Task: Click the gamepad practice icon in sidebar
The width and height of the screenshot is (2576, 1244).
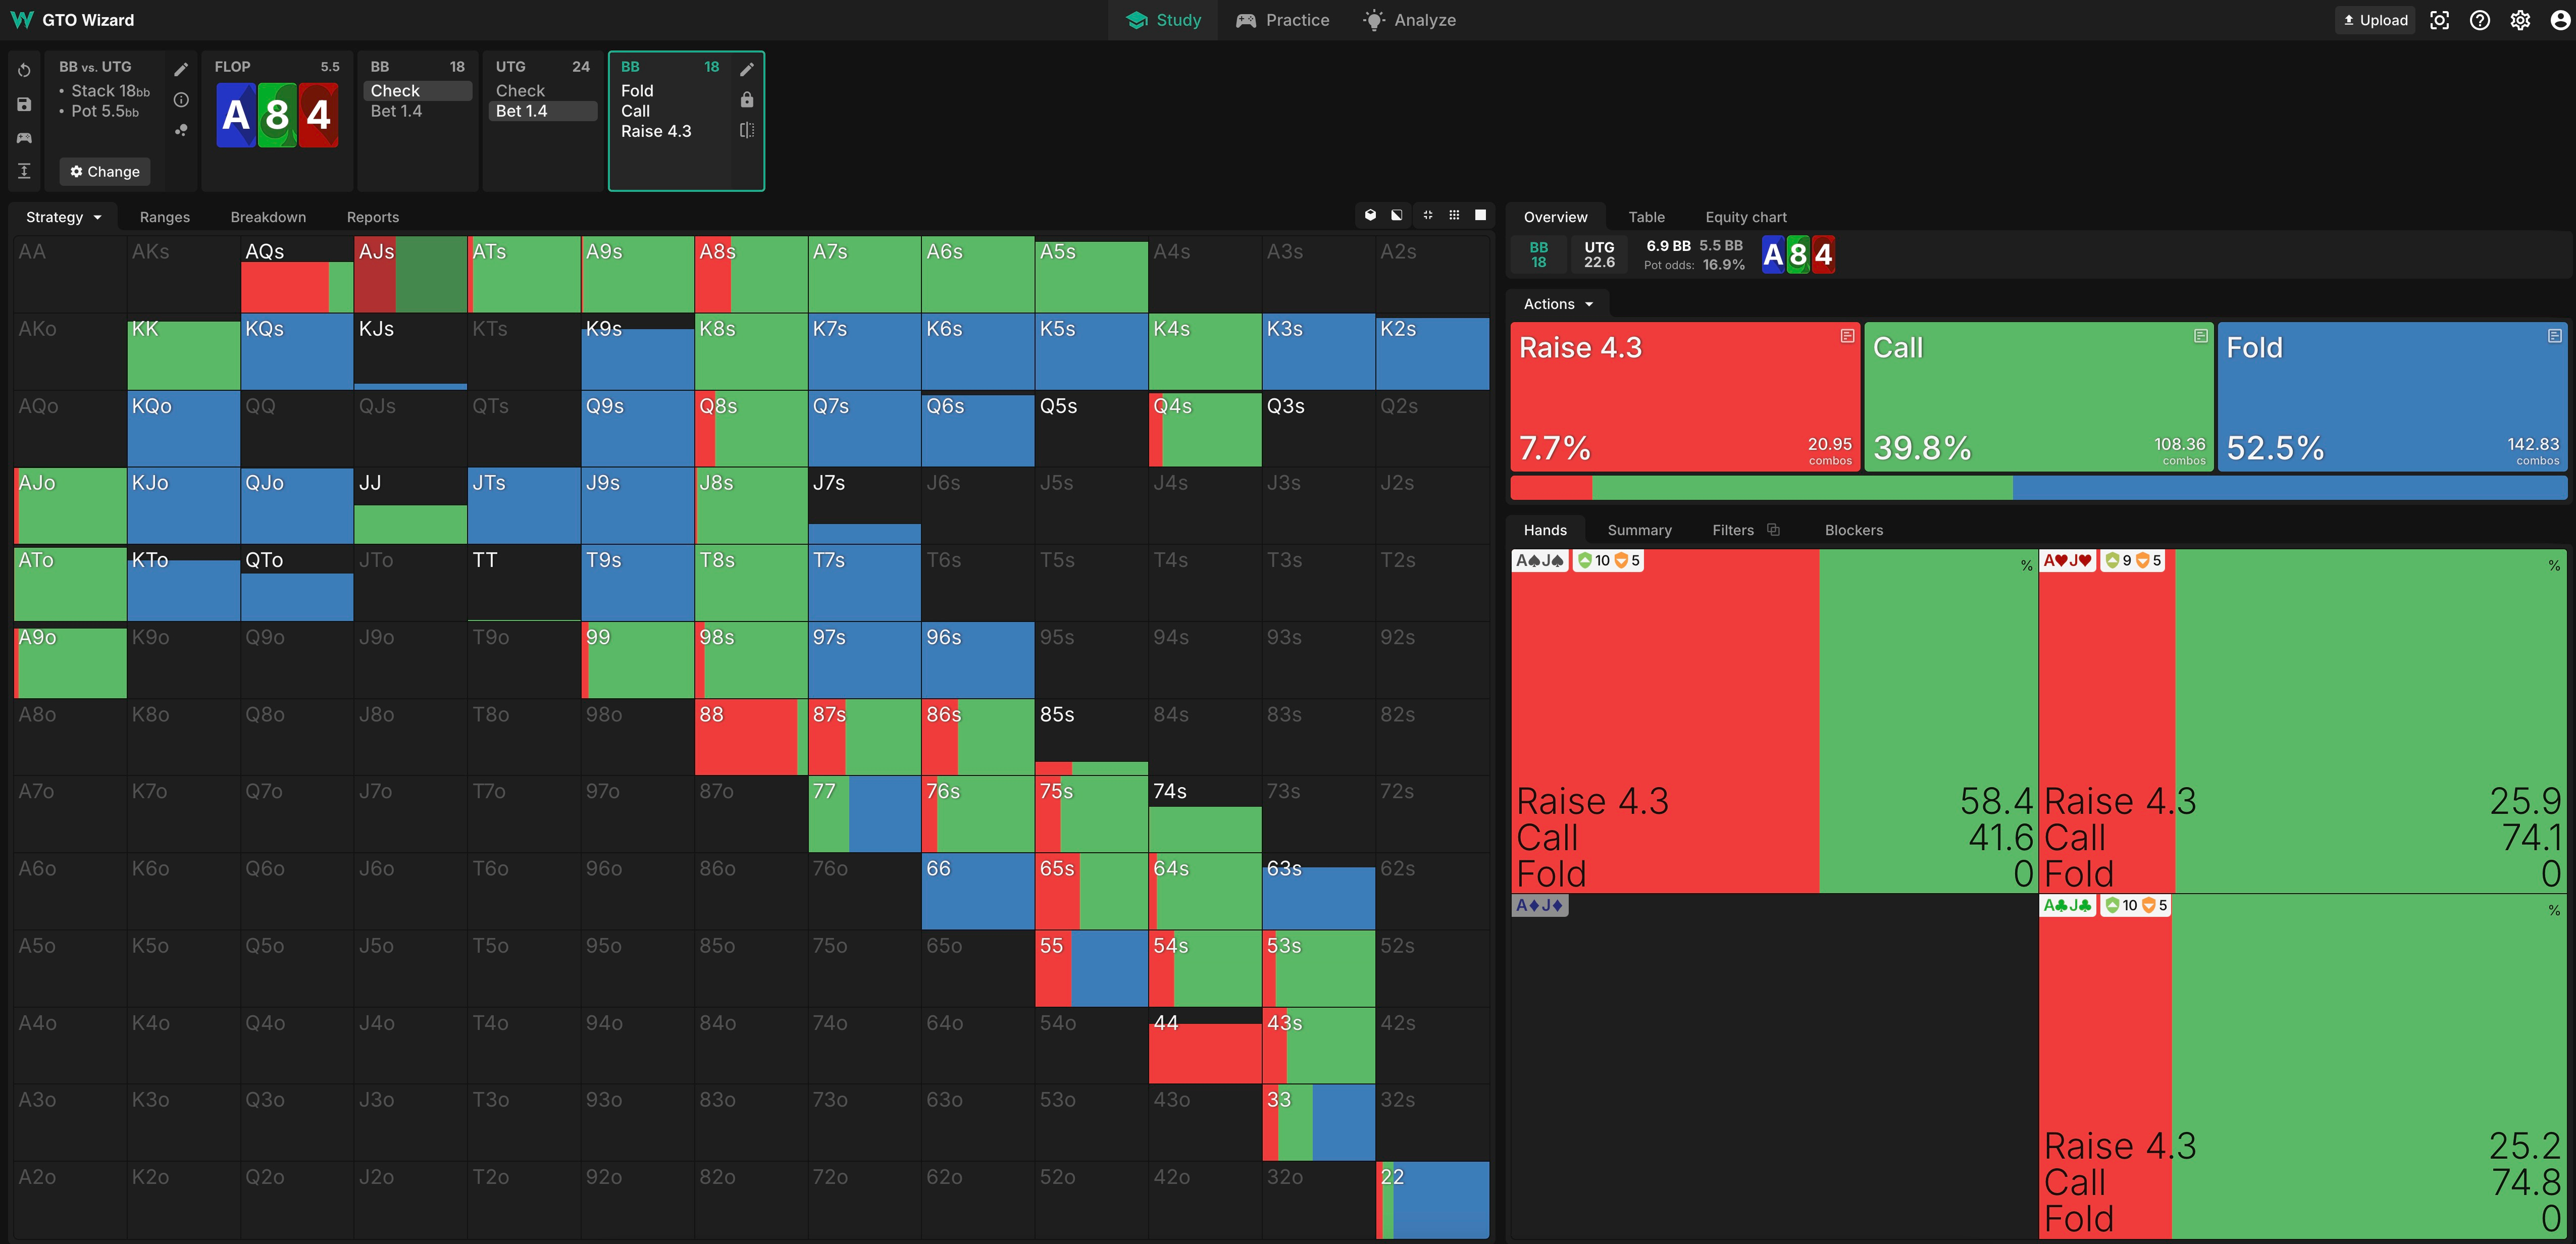Action: tap(24, 138)
